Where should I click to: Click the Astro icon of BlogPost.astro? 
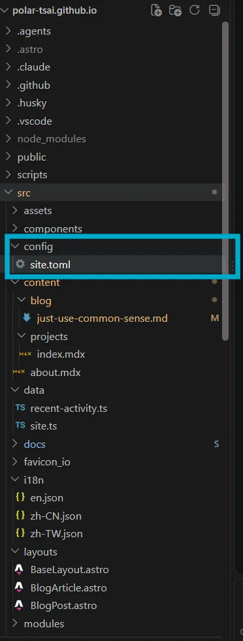(19, 605)
